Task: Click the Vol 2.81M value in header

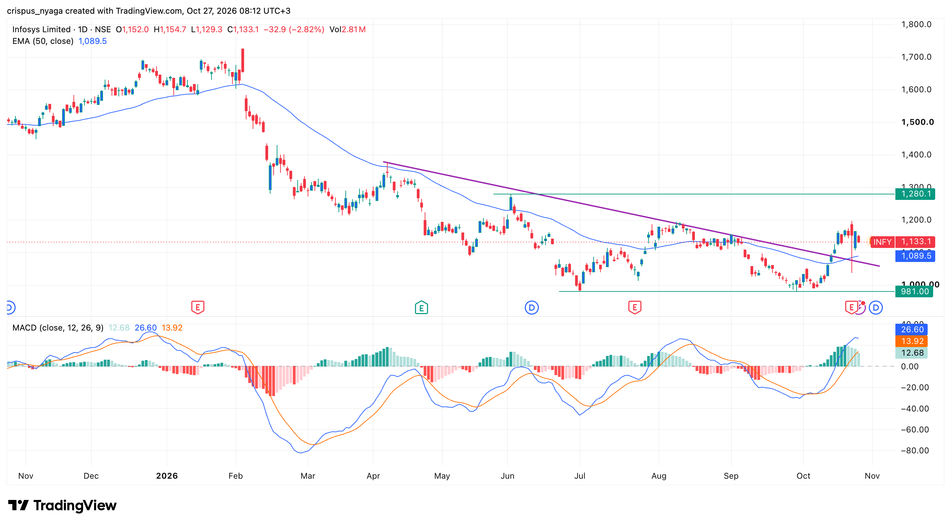Action: [347, 29]
